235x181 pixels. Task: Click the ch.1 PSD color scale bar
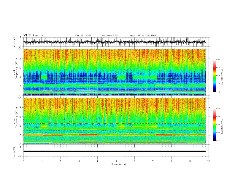tap(215, 76)
